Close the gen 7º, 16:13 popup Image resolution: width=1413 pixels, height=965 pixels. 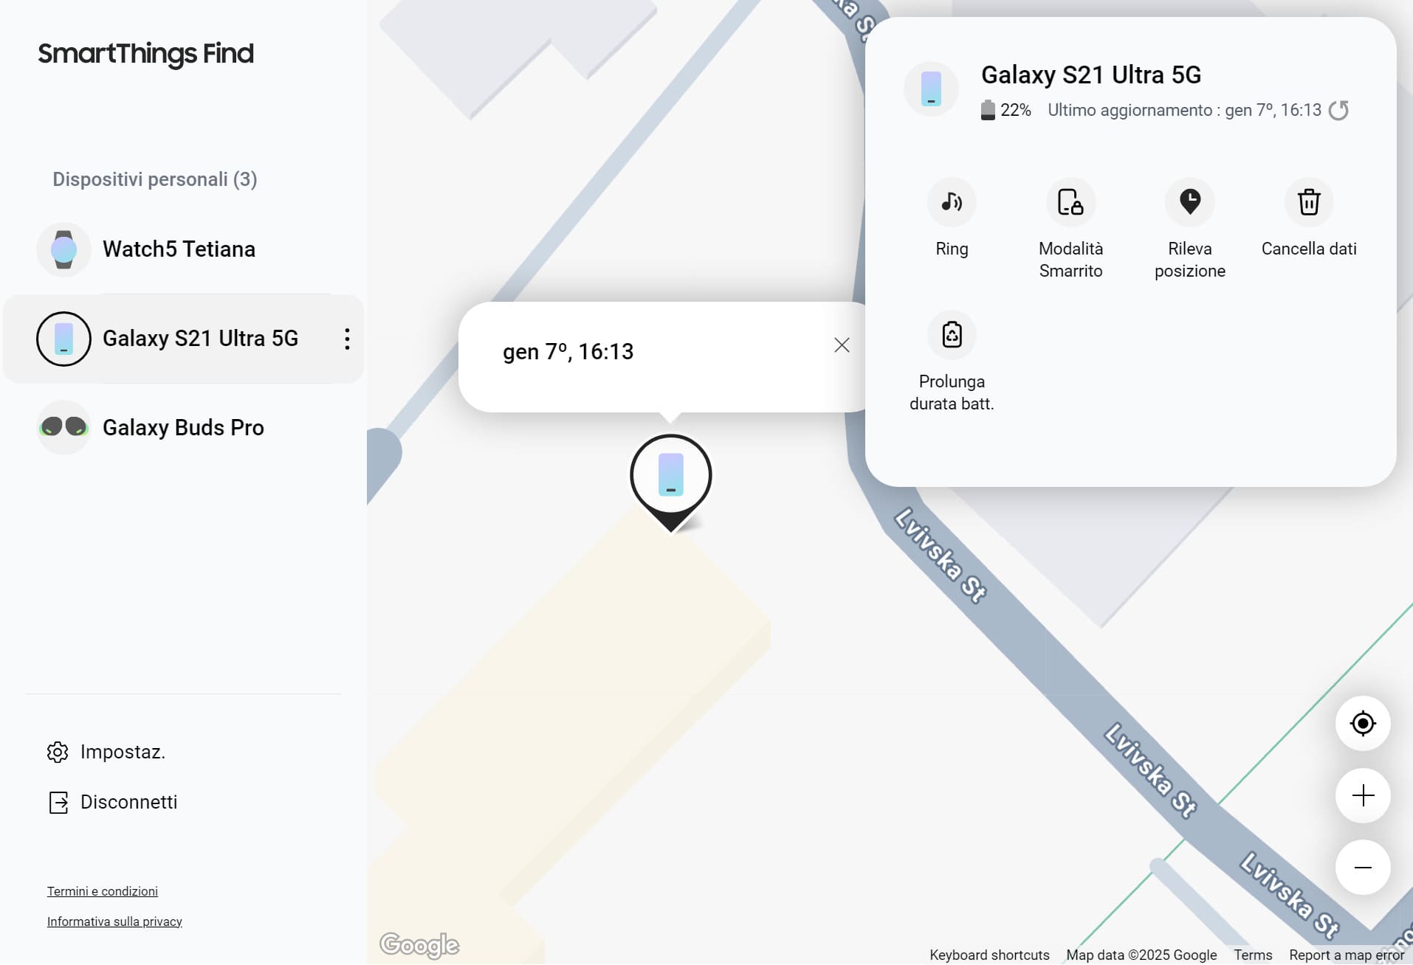[842, 345]
